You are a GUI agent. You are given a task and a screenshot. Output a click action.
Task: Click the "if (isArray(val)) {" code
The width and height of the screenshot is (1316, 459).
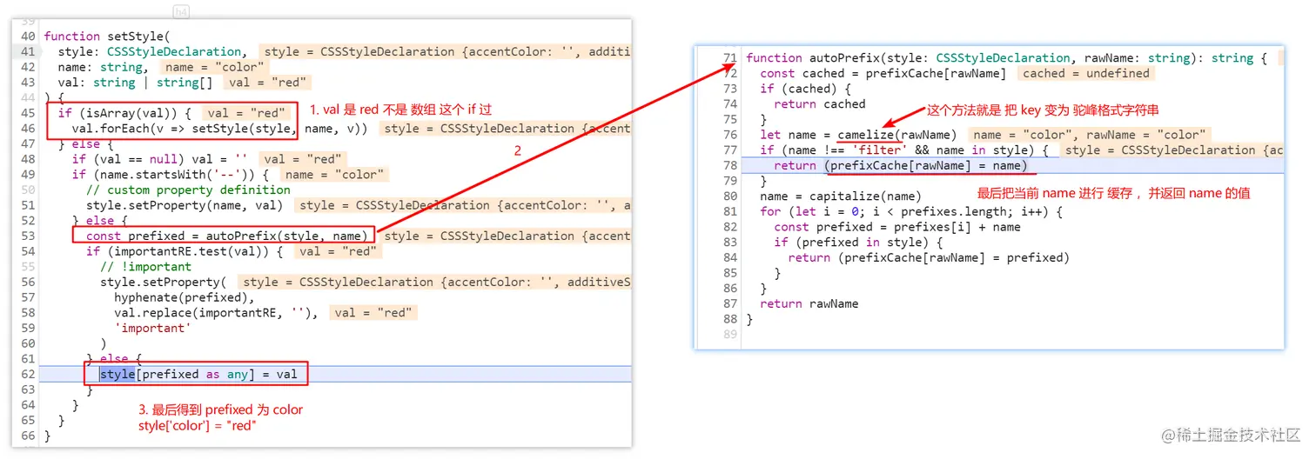pyautogui.click(x=124, y=113)
